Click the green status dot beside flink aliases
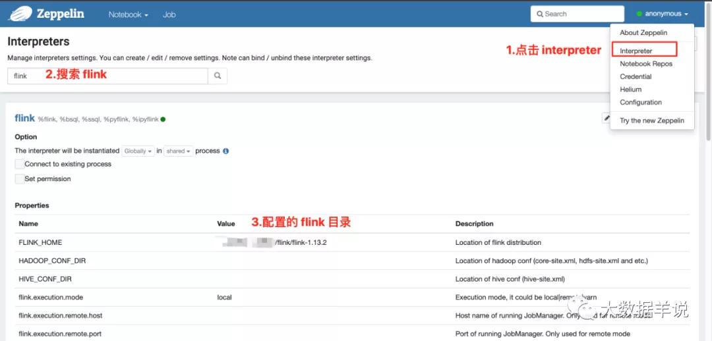The width and height of the screenshot is (712, 341). point(163,119)
